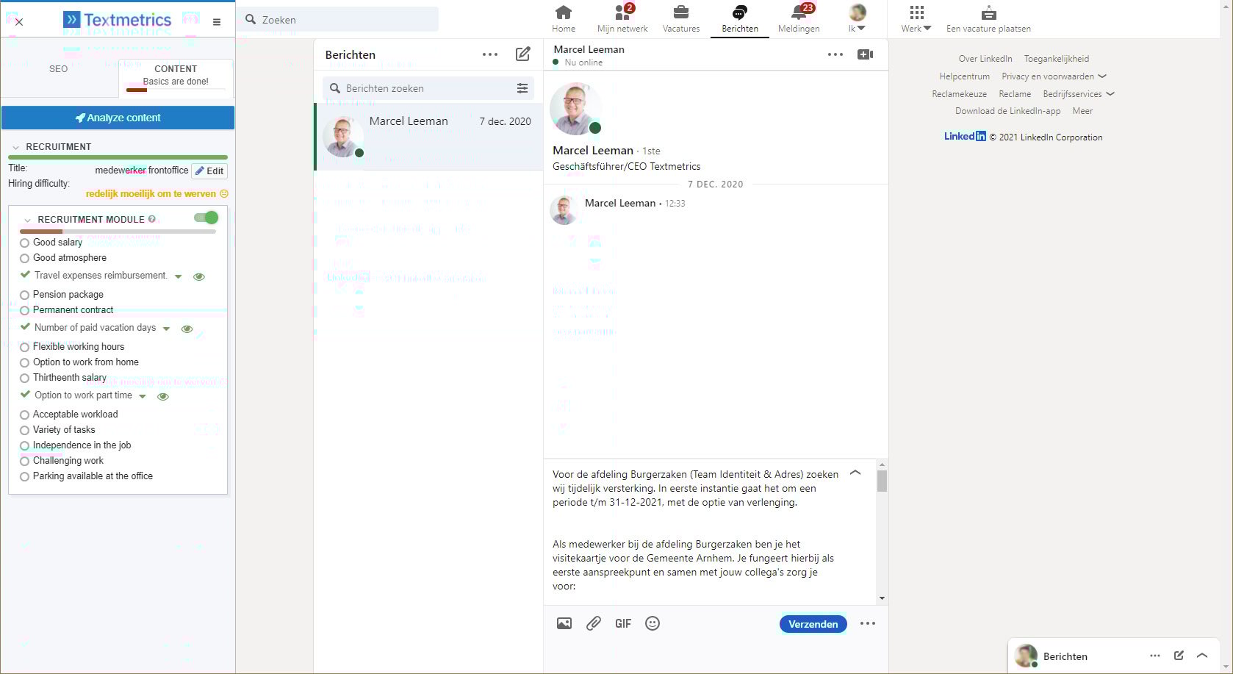Select Option to work from home

pos(24,363)
